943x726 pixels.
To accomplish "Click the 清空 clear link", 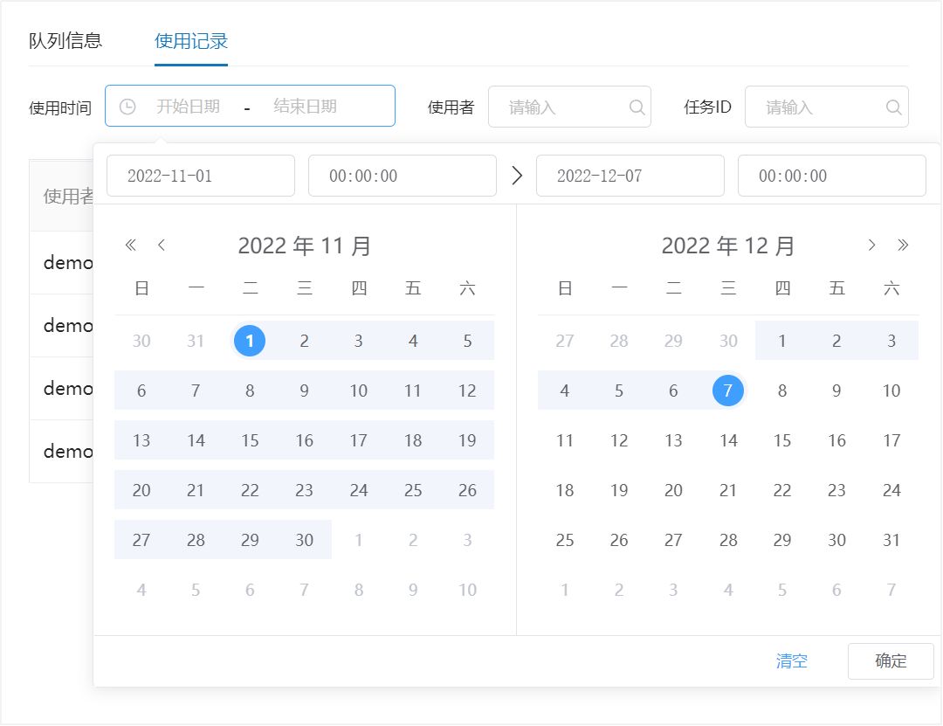I will coord(791,661).
